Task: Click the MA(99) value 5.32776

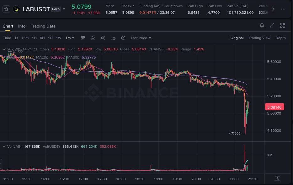Action: [89, 57]
